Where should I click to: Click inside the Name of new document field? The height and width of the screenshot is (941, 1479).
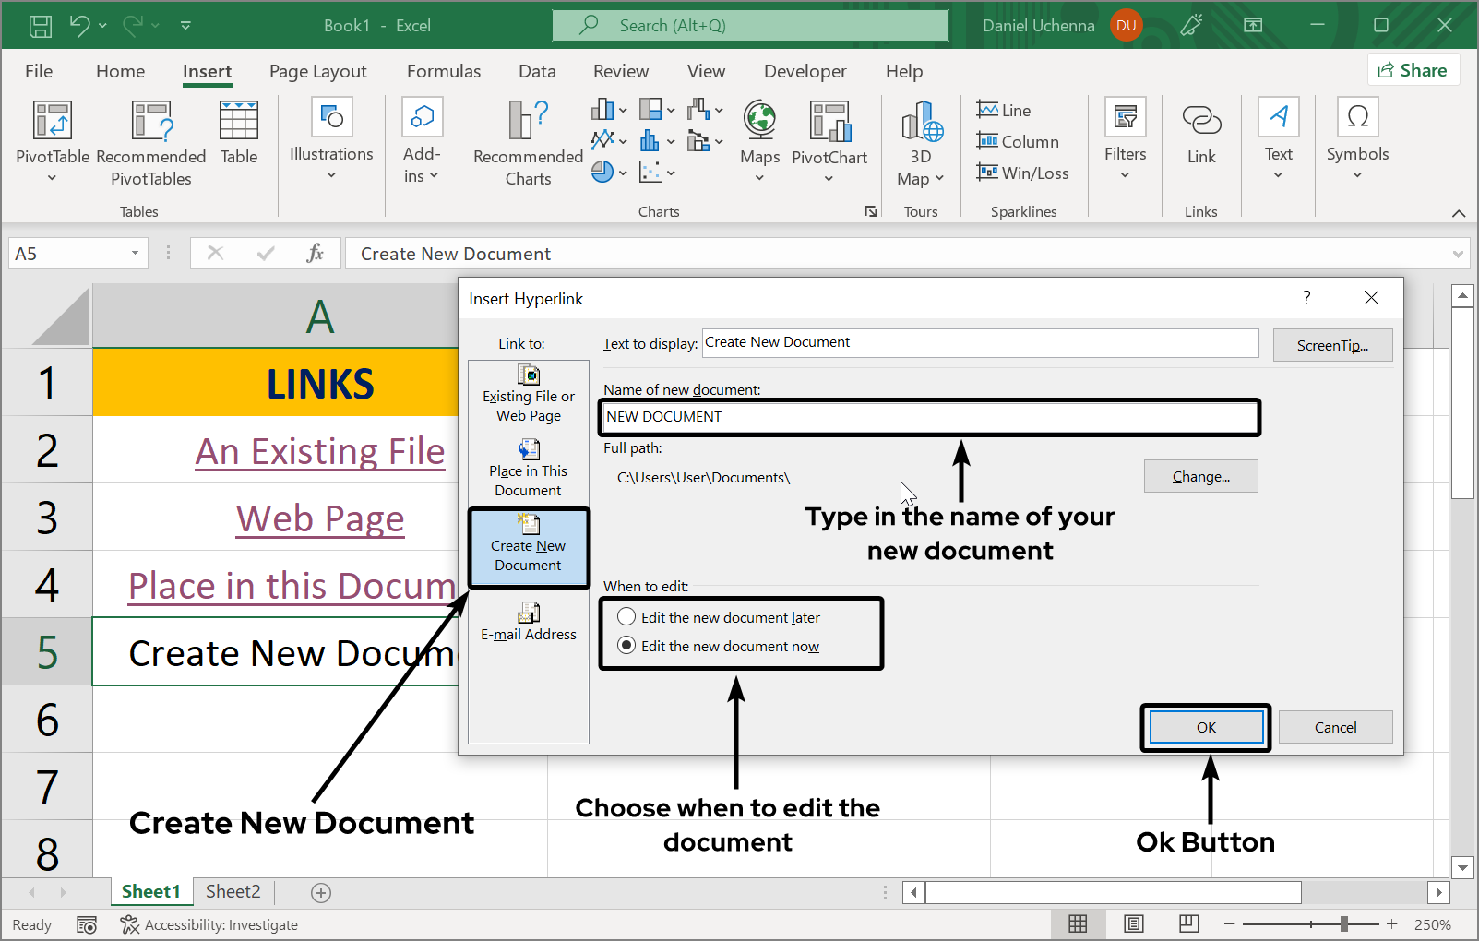pos(928,417)
